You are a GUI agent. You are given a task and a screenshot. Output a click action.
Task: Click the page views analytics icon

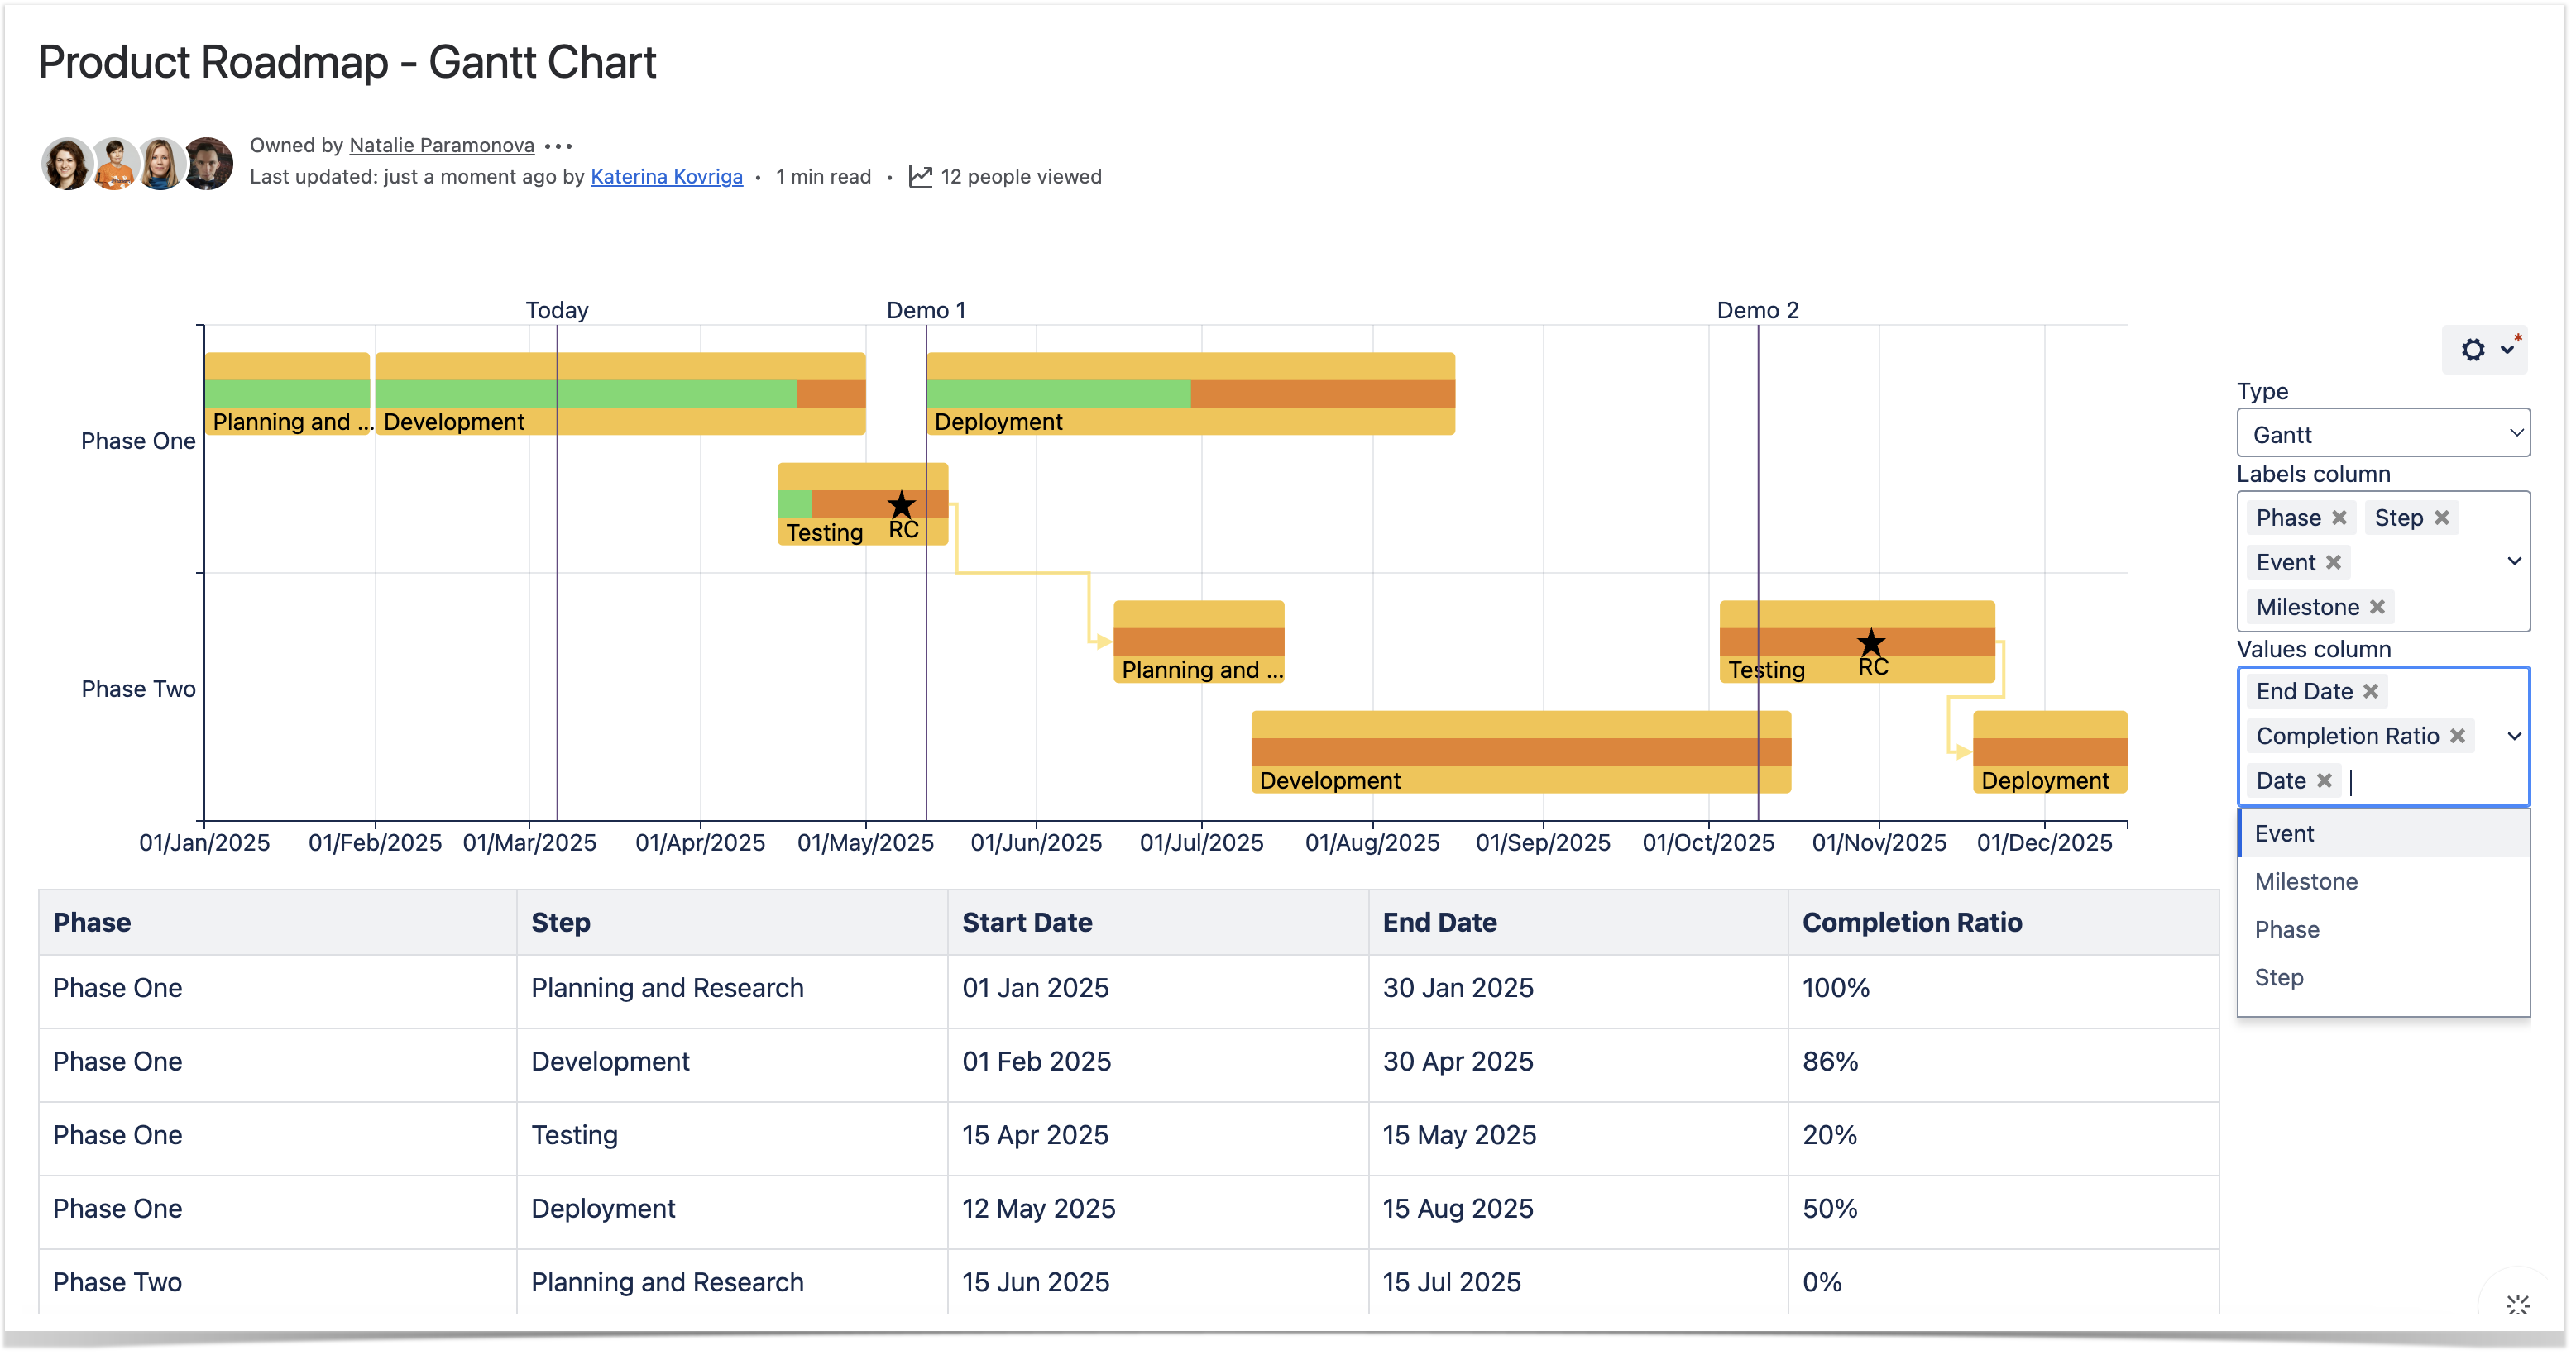(x=920, y=177)
